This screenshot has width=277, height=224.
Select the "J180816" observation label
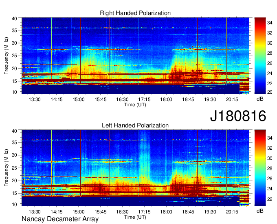pos(238,116)
